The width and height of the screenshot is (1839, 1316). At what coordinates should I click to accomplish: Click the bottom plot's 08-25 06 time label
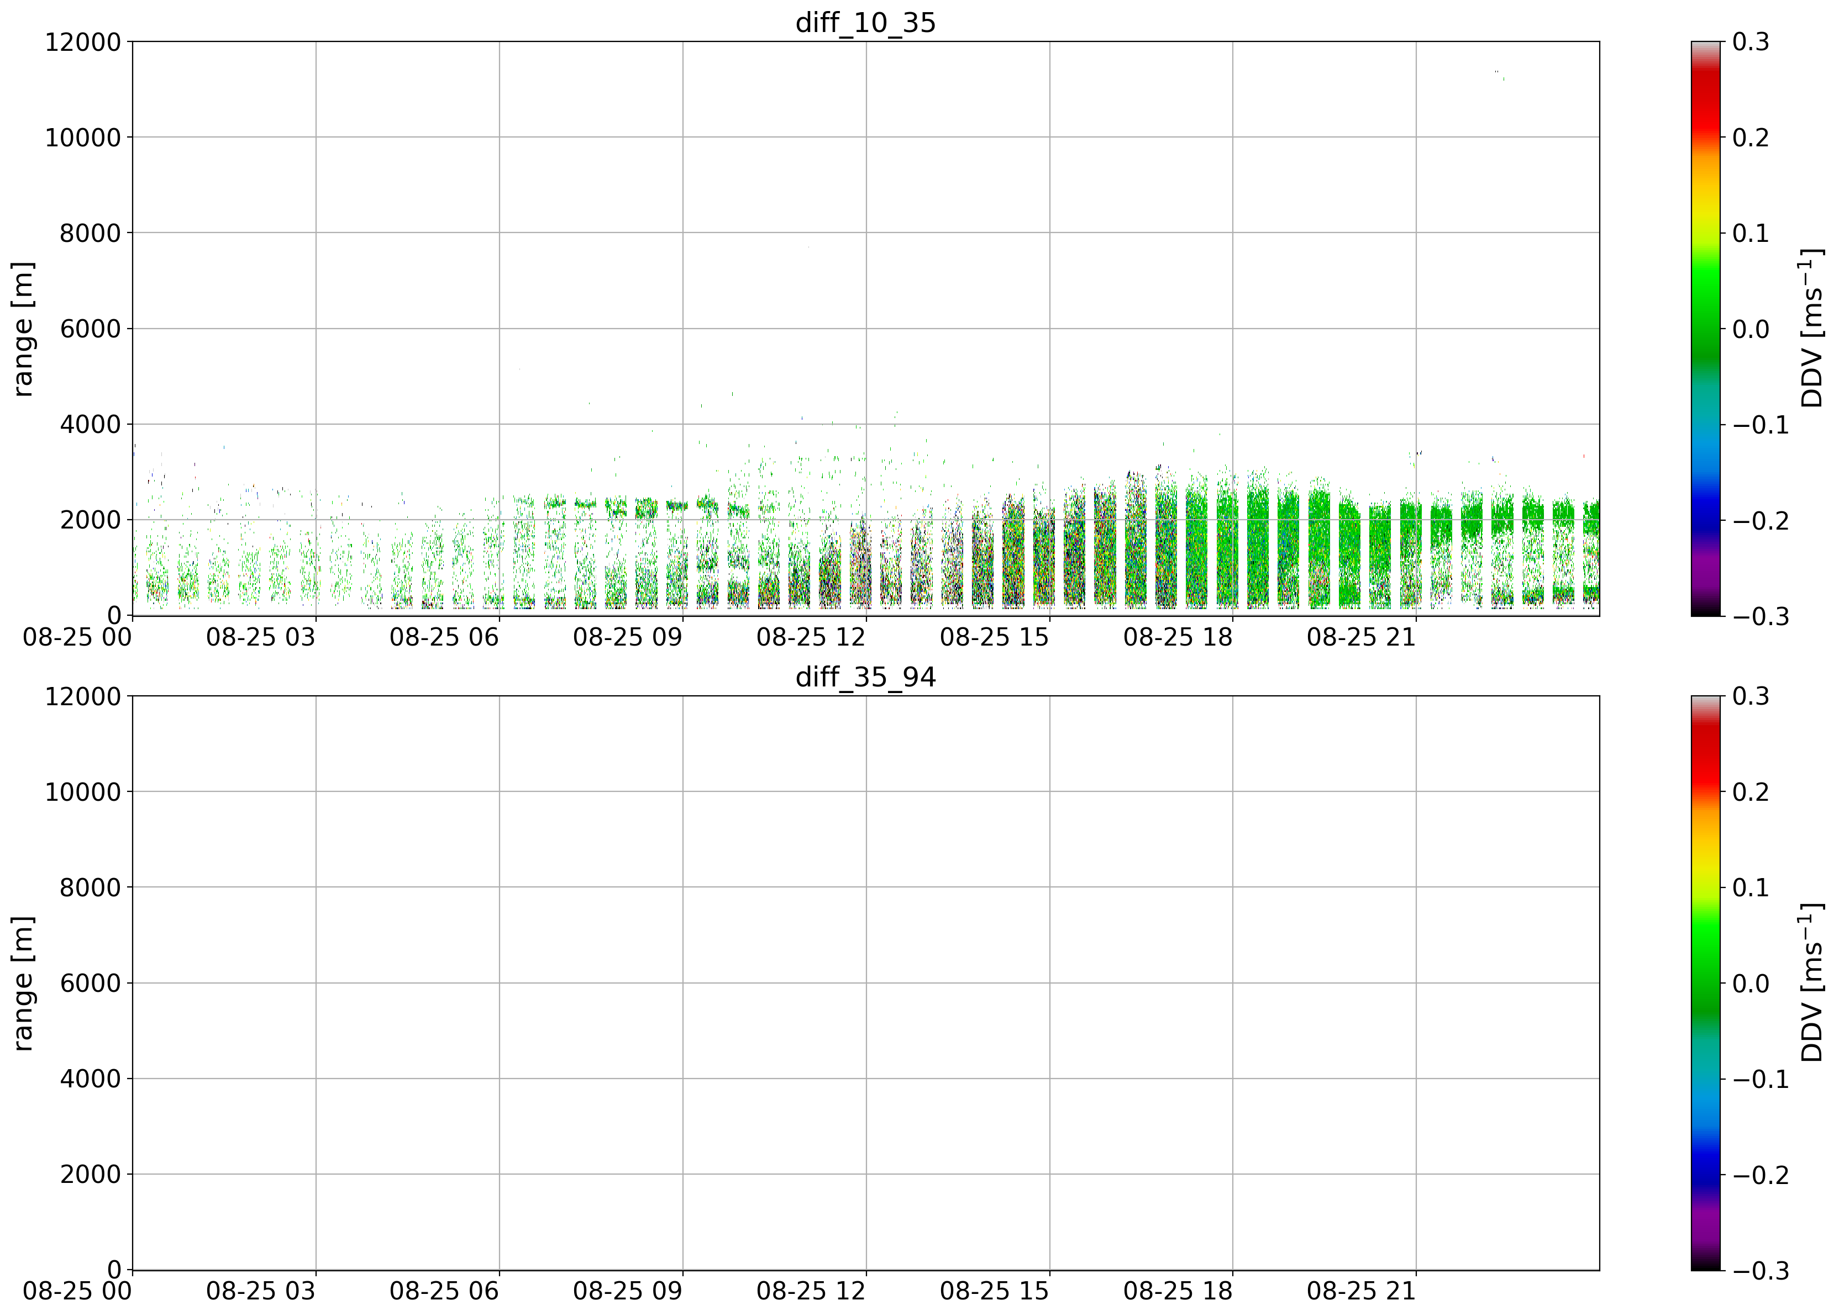tap(444, 1291)
